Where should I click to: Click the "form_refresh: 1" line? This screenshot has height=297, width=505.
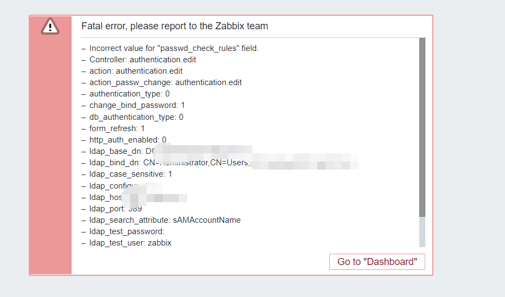[x=117, y=128]
